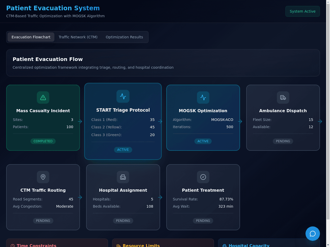Click the START Triage Protocol pulse icon
Viewport: 330px width, 247px height.
point(123,96)
